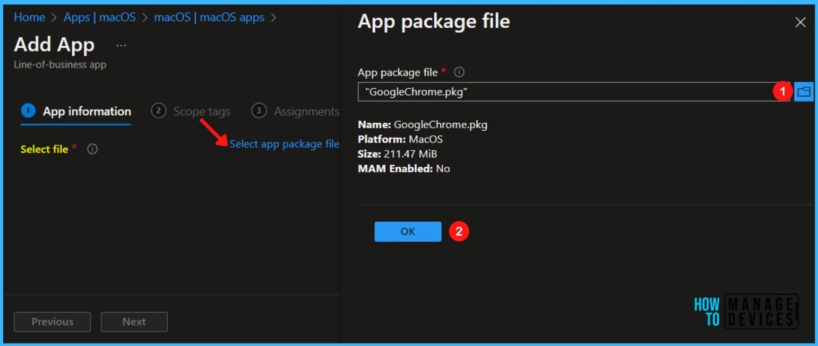Select the Name: GoogleChrome.pkg text

pos(423,125)
